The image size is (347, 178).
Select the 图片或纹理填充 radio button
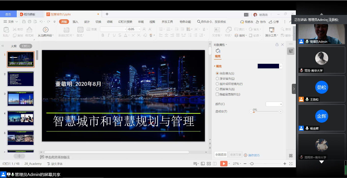click(x=217, y=84)
